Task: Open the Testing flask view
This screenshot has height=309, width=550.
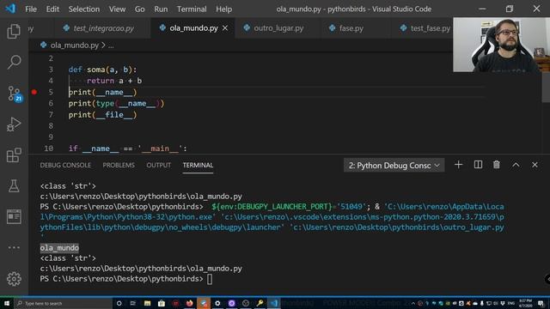Action: point(14,186)
